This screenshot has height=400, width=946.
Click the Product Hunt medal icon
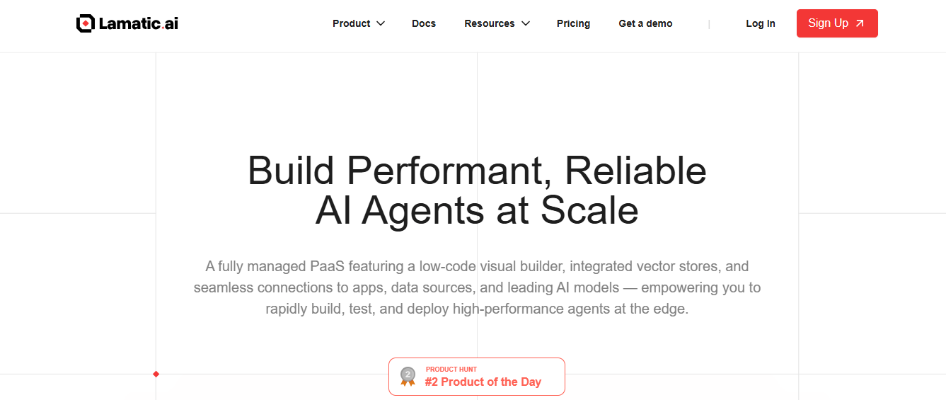click(x=408, y=376)
